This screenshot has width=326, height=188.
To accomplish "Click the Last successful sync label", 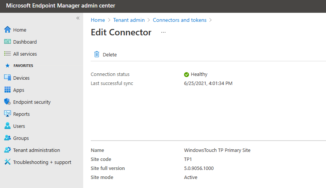I will pyautogui.click(x=112, y=83).
